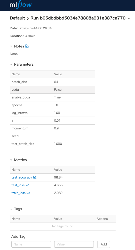Collapse the Tags section
Image resolution: width=135 pixels, height=250 pixels.
tap(11, 209)
